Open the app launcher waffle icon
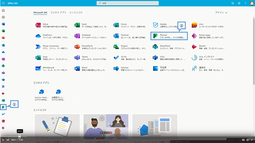The height and width of the screenshot is (143, 255). click(x=3, y=3)
